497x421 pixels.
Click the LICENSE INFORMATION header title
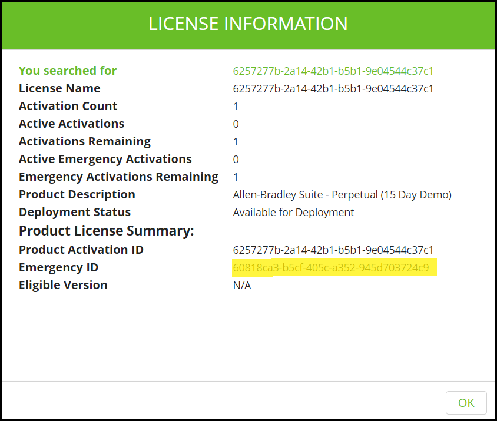[248, 24]
